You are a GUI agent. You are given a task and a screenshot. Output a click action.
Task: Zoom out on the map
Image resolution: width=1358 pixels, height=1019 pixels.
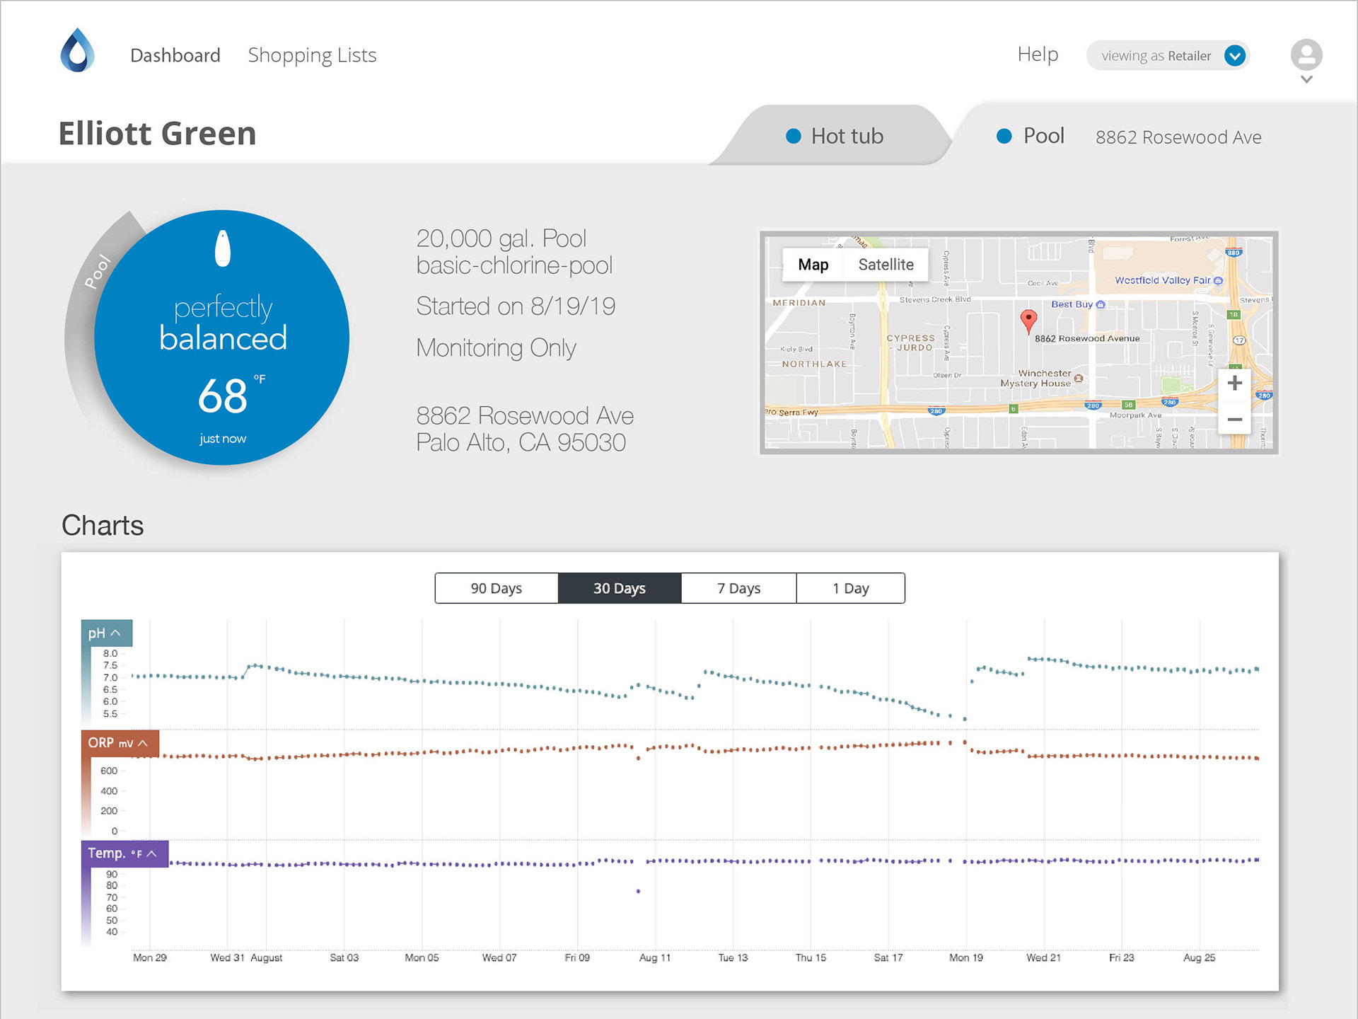(x=1234, y=420)
